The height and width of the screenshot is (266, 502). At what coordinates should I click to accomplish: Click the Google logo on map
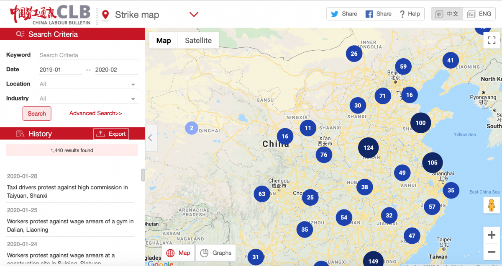coord(161,263)
